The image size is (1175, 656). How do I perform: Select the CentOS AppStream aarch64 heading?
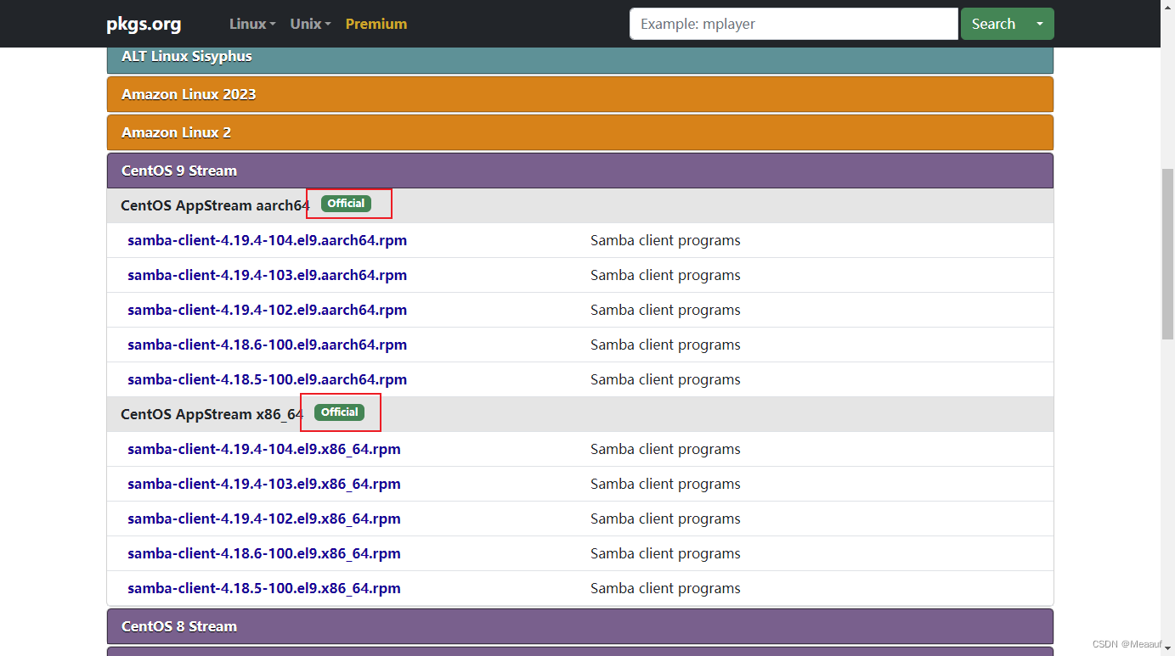[x=216, y=205]
